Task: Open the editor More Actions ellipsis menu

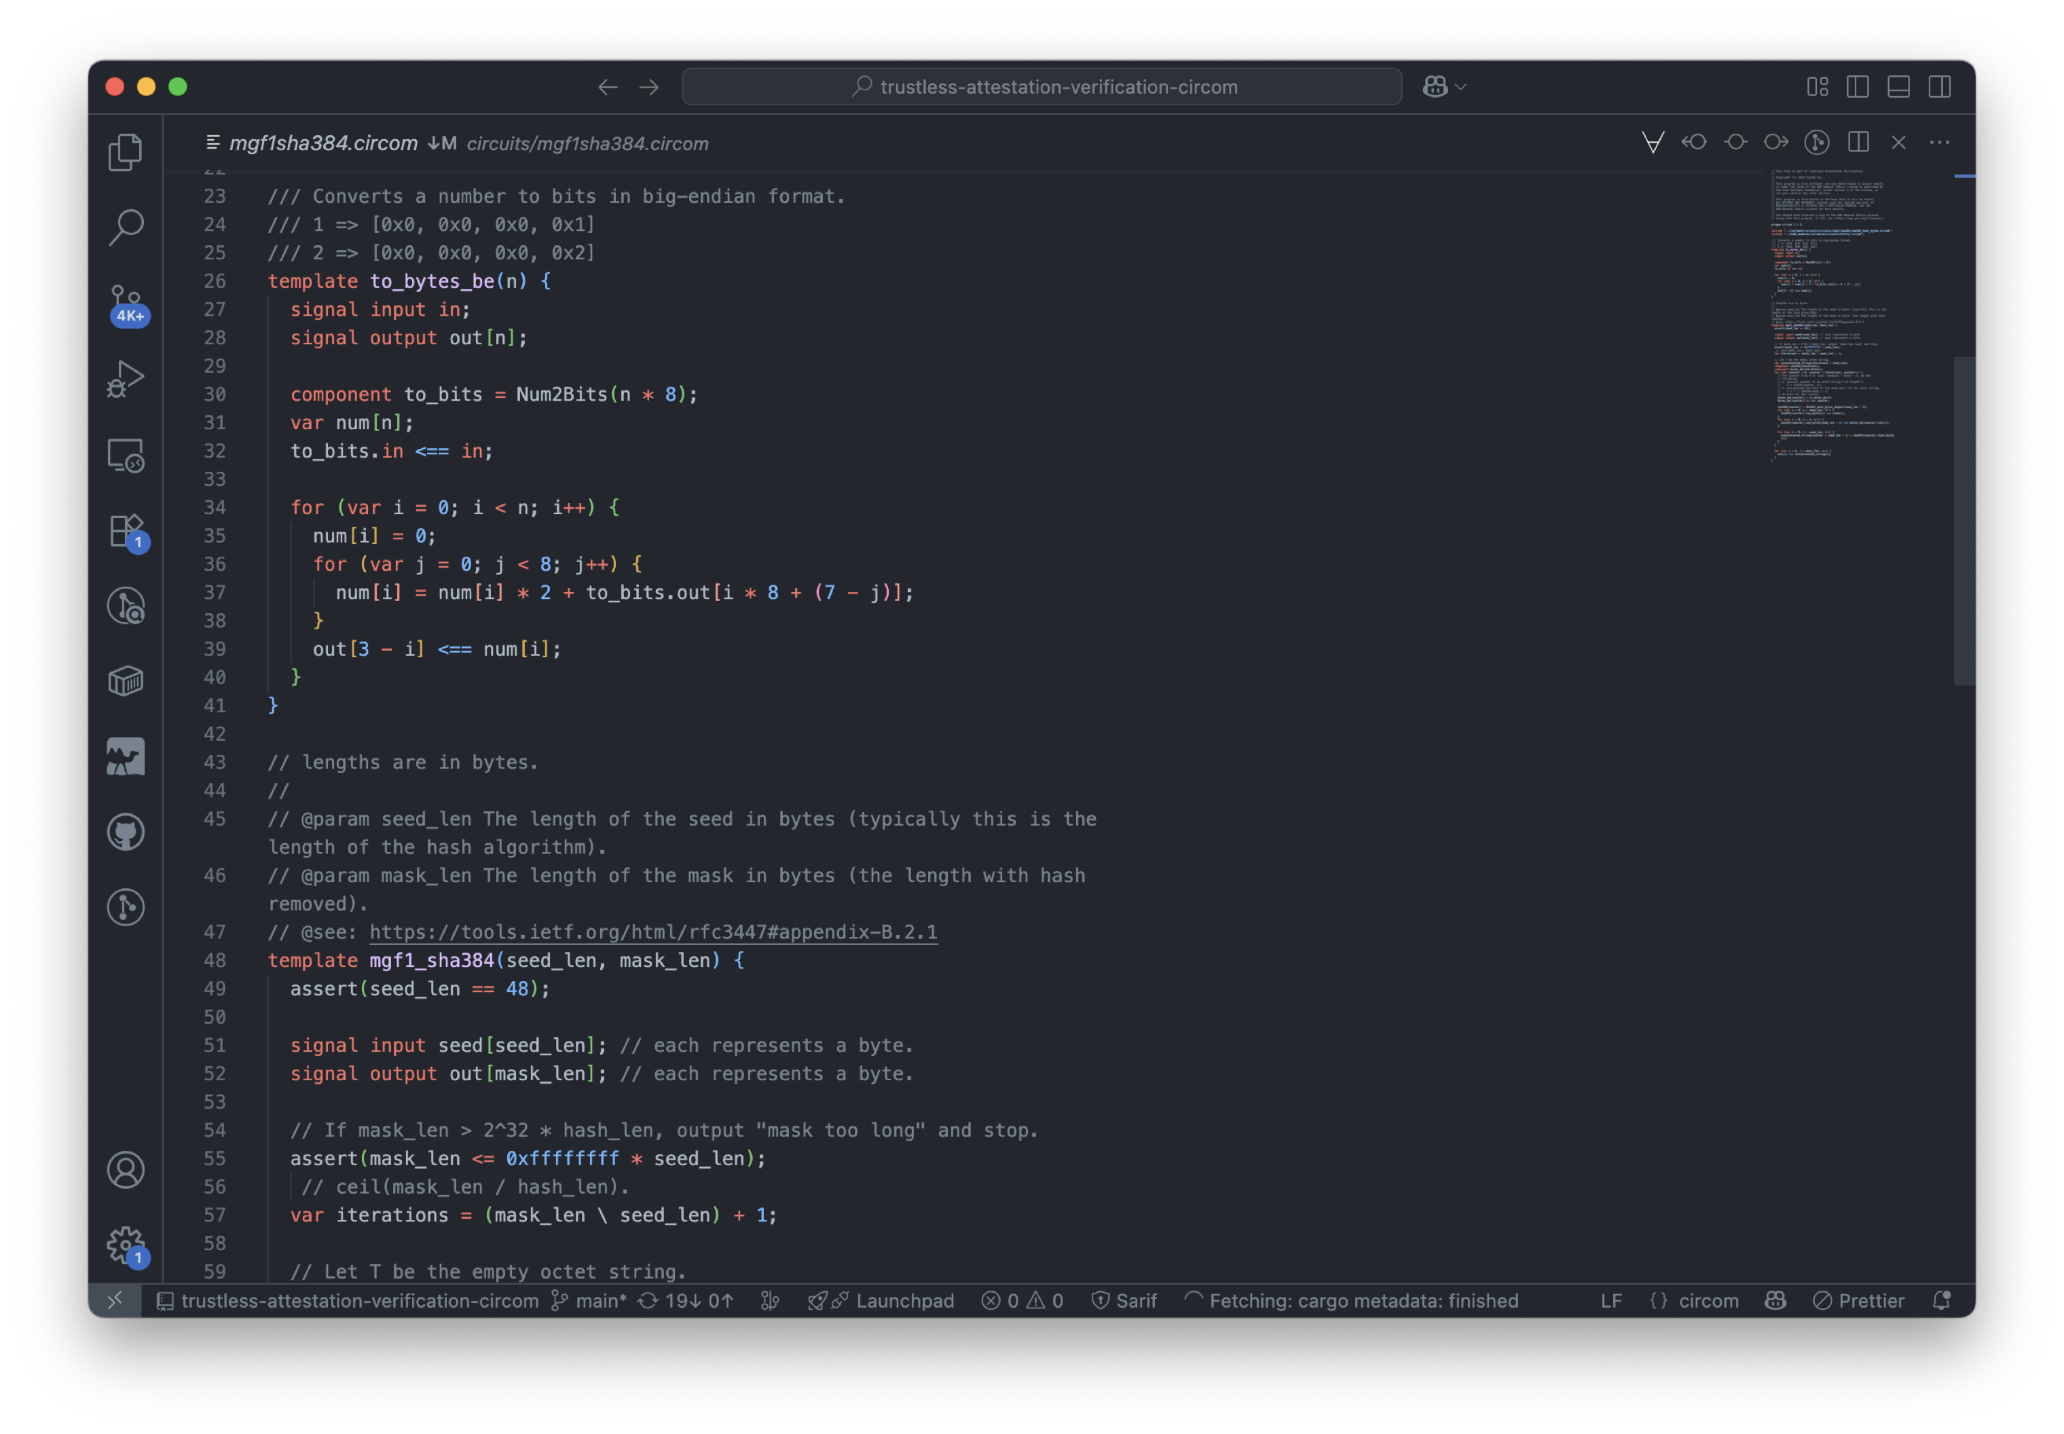Action: point(1939,143)
